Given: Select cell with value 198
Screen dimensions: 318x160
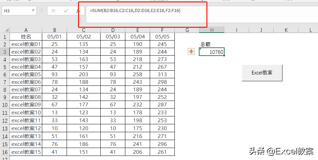Looking at the screenshot, I should point(137,121).
